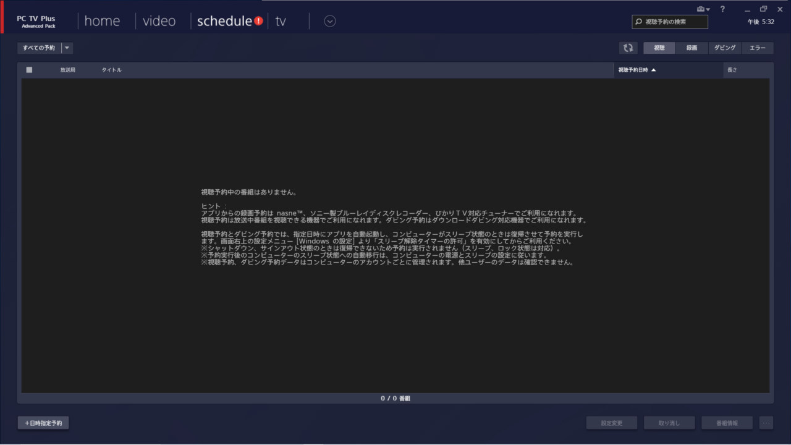Open help via the question mark icon
The height and width of the screenshot is (445, 791).
click(x=722, y=9)
